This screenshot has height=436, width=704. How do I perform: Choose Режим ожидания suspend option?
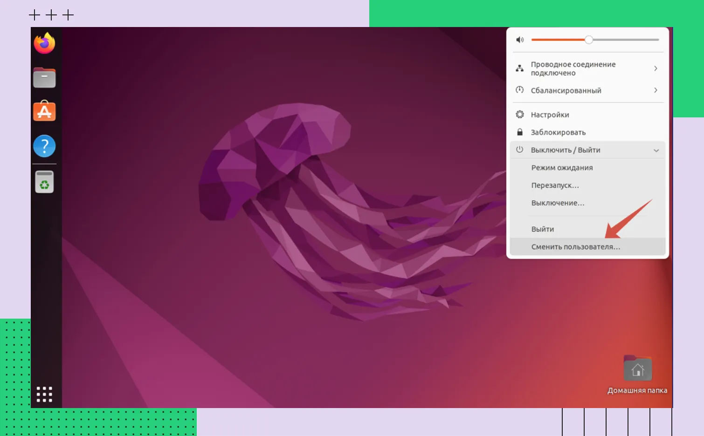(x=562, y=168)
